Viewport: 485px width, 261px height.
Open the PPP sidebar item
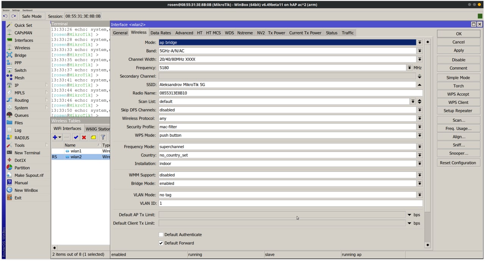[x=18, y=63]
